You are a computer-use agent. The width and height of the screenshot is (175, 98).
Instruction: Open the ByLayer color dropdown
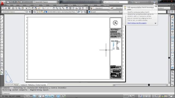[x=98, y=12]
